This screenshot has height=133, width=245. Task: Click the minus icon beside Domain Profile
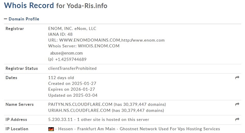pyautogui.click(x=6, y=19)
